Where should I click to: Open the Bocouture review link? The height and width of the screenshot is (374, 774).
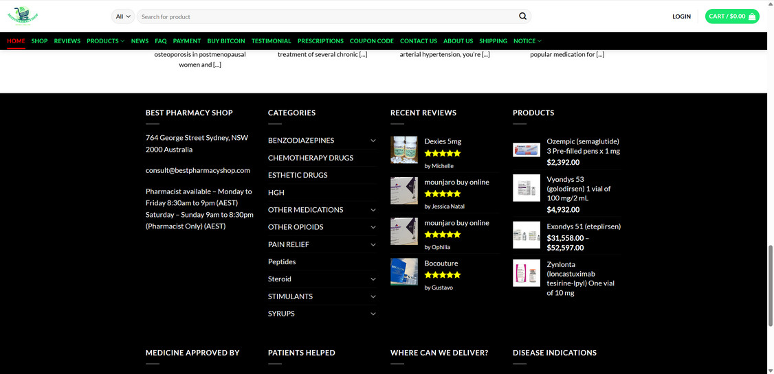click(441, 263)
